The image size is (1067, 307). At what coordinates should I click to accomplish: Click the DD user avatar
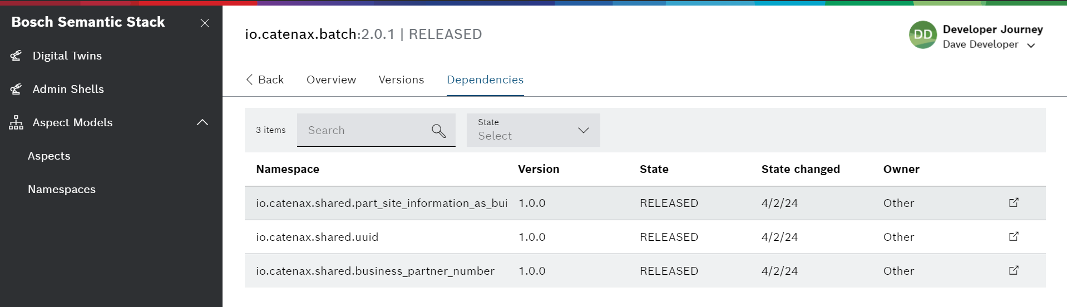coord(922,34)
